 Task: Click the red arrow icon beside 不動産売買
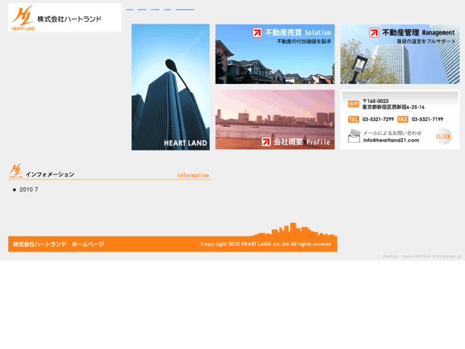click(257, 33)
